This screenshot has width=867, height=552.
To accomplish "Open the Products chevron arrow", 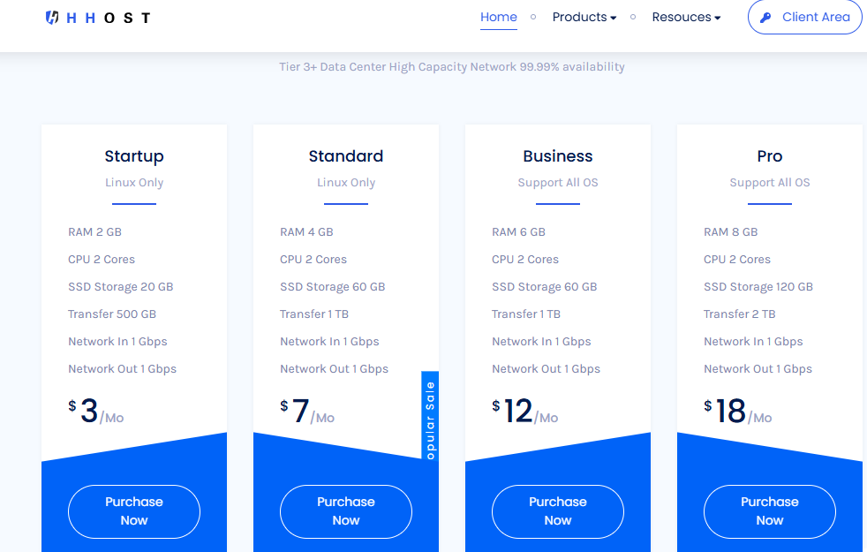I will tap(614, 17).
